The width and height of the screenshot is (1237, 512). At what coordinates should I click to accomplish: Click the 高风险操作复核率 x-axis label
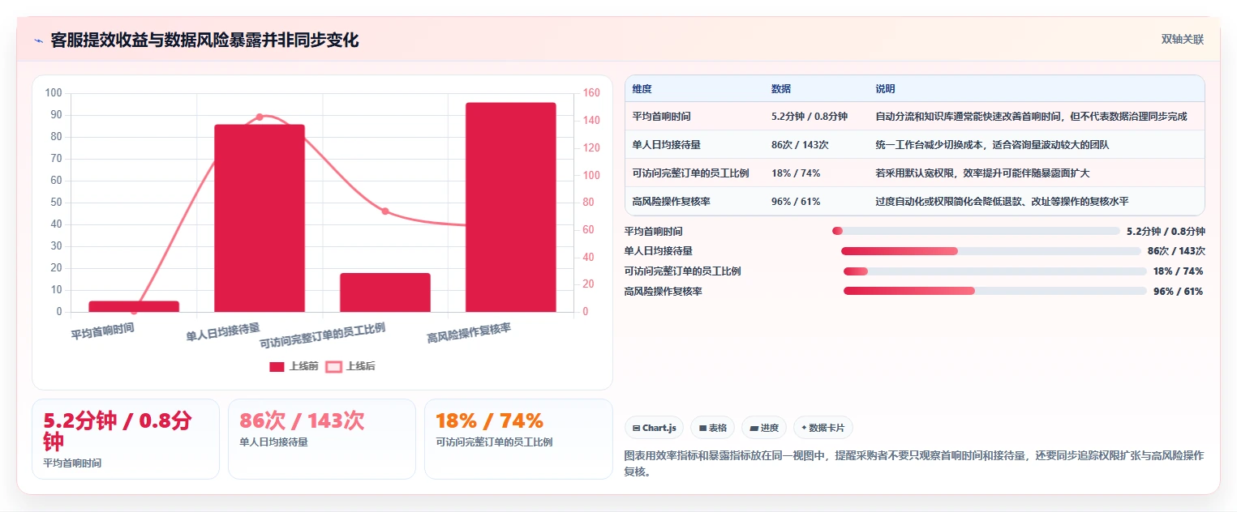point(469,333)
